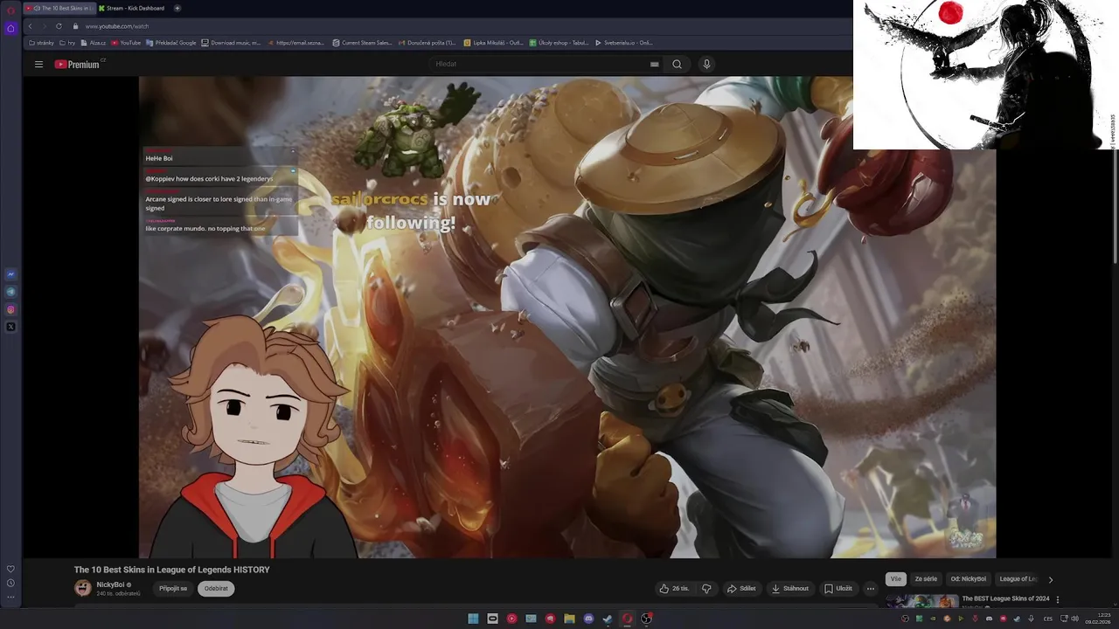The image size is (1119, 629).
Task: Select League of Legends filter chip
Action: click(x=1018, y=579)
